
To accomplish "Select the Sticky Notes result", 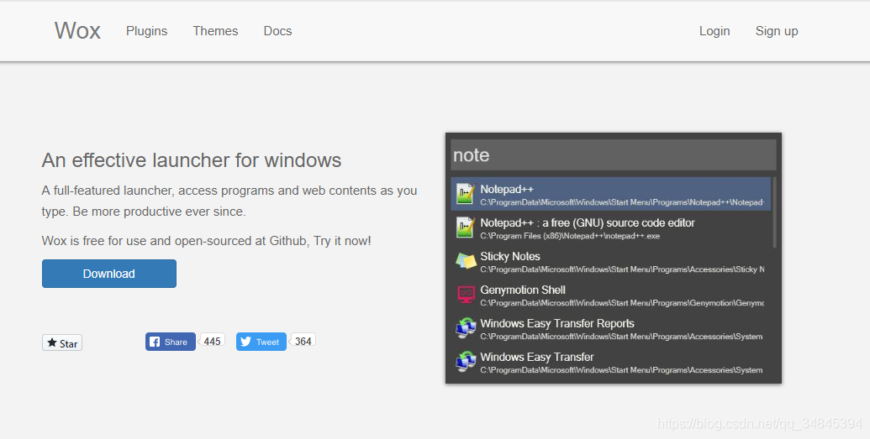I will pos(610,262).
